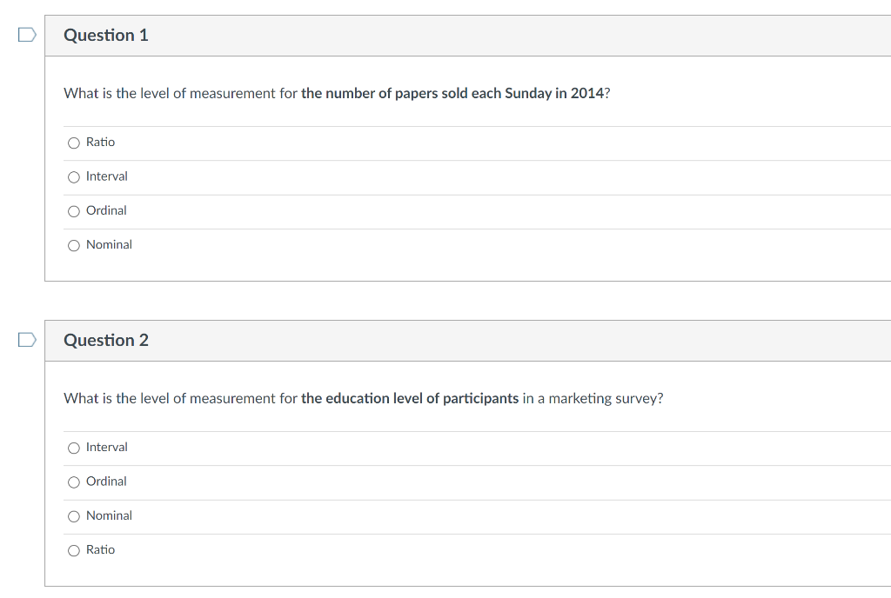The height and width of the screenshot is (598, 891).
Task: Click the 'Nominal' label text in Question 1
Action: 109,244
